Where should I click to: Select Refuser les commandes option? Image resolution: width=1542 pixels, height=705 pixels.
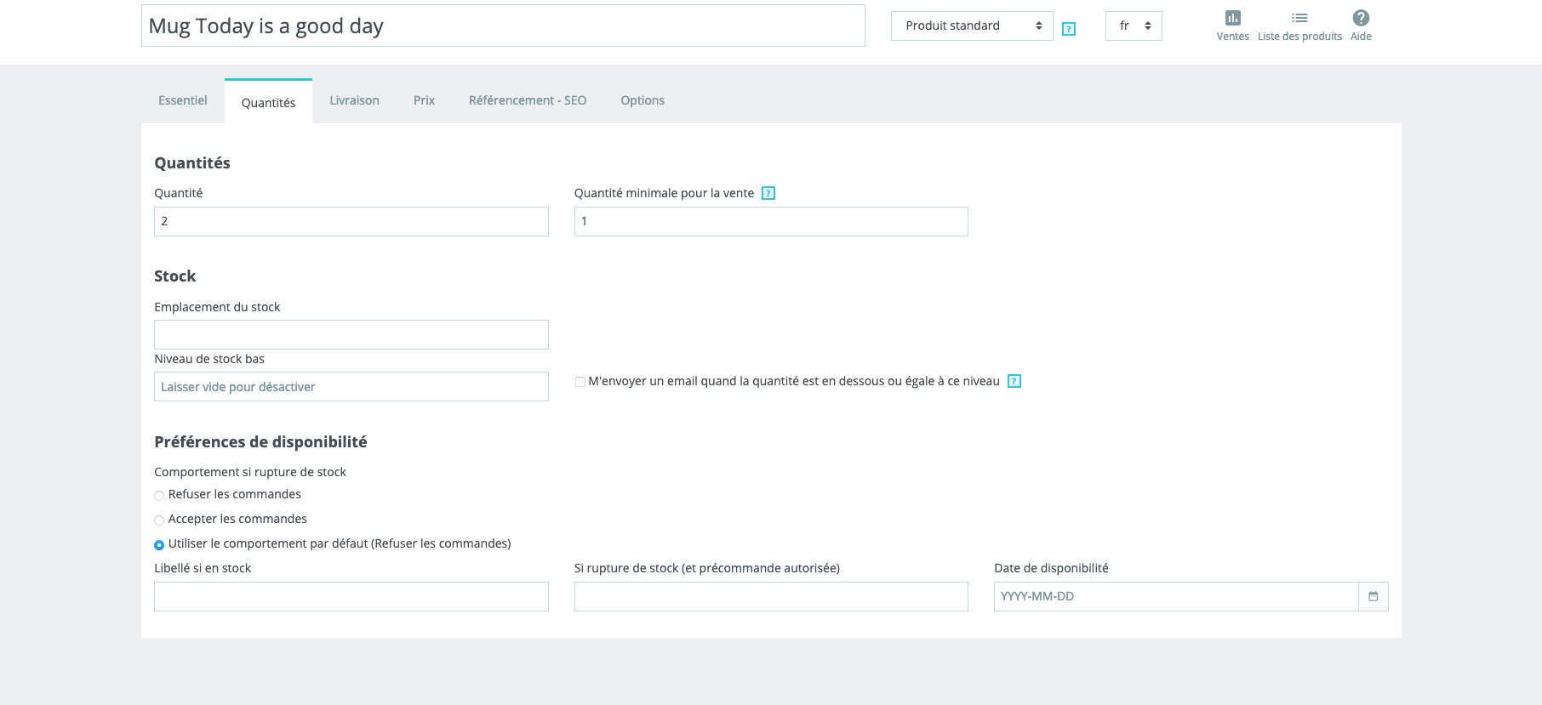pyautogui.click(x=159, y=496)
